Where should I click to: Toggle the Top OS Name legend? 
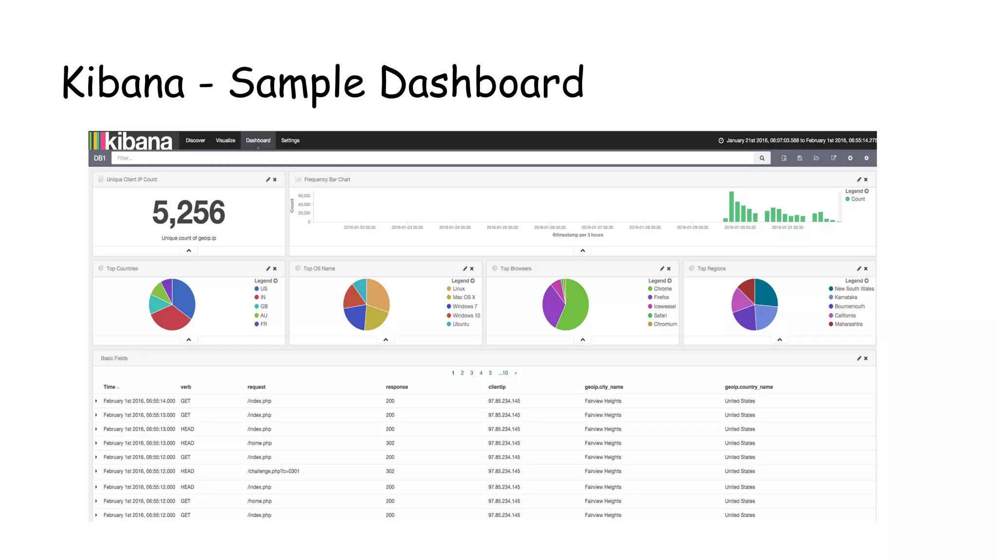point(462,281)
